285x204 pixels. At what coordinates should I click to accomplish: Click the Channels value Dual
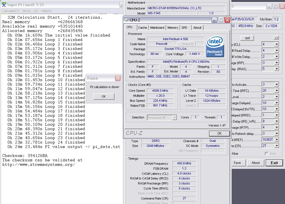[x=213, y=141]
